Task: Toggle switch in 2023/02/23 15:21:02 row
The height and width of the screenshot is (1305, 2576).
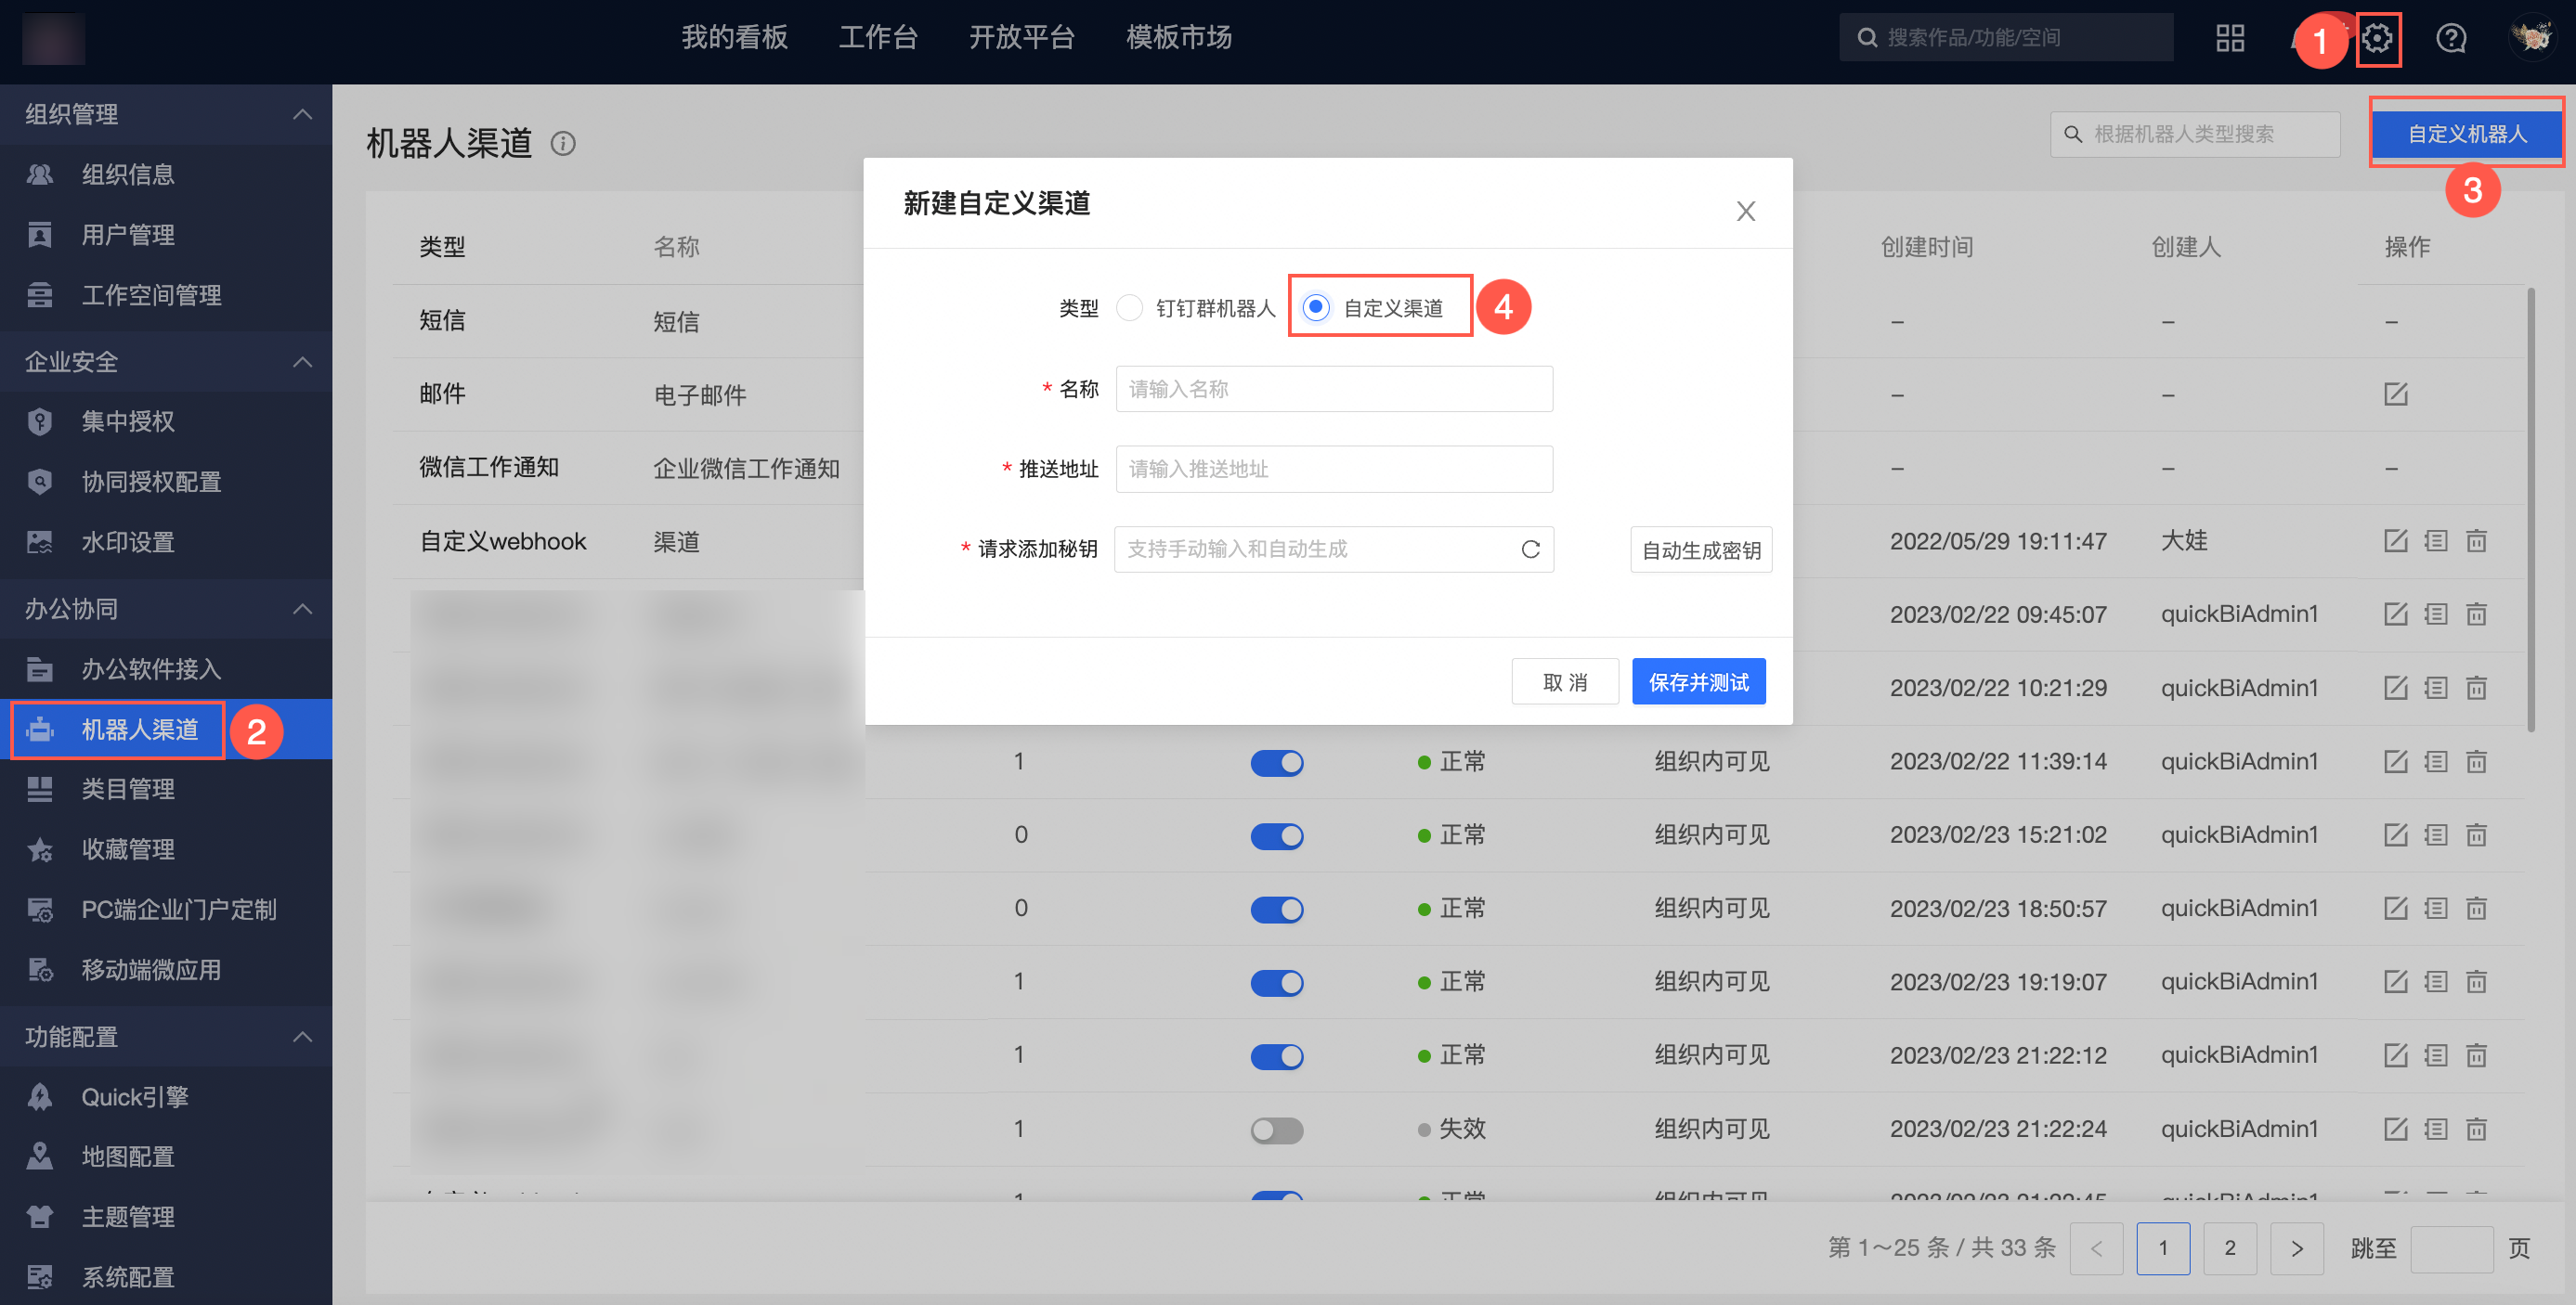Action: [x=1277, y=836]
